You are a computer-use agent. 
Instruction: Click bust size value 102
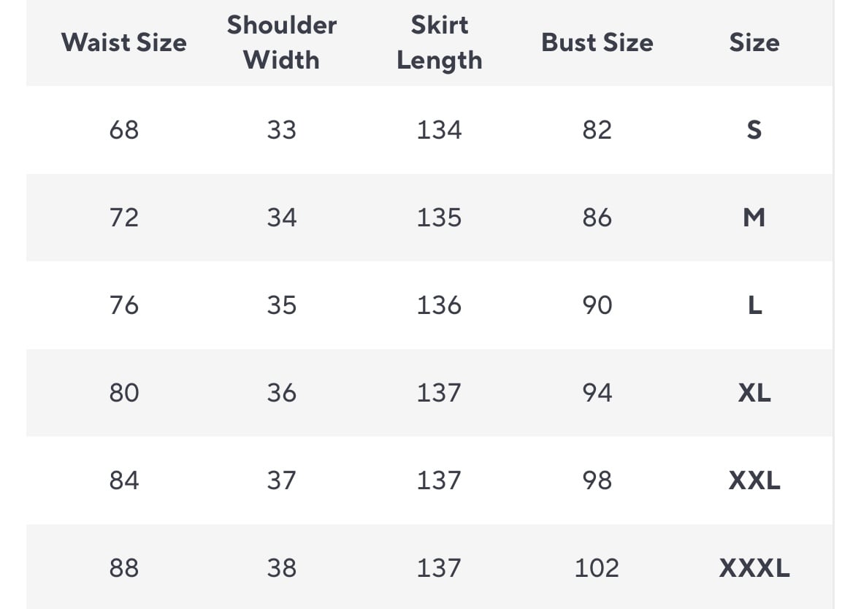[x=597, y=568]
